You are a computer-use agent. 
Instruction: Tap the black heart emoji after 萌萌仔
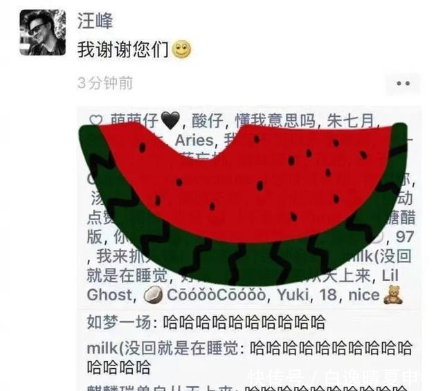[x=170, y=120]
